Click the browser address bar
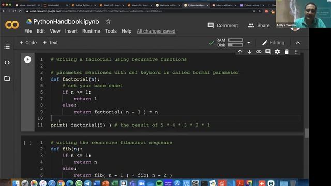 pyautogui.click(x=139, y=11)
